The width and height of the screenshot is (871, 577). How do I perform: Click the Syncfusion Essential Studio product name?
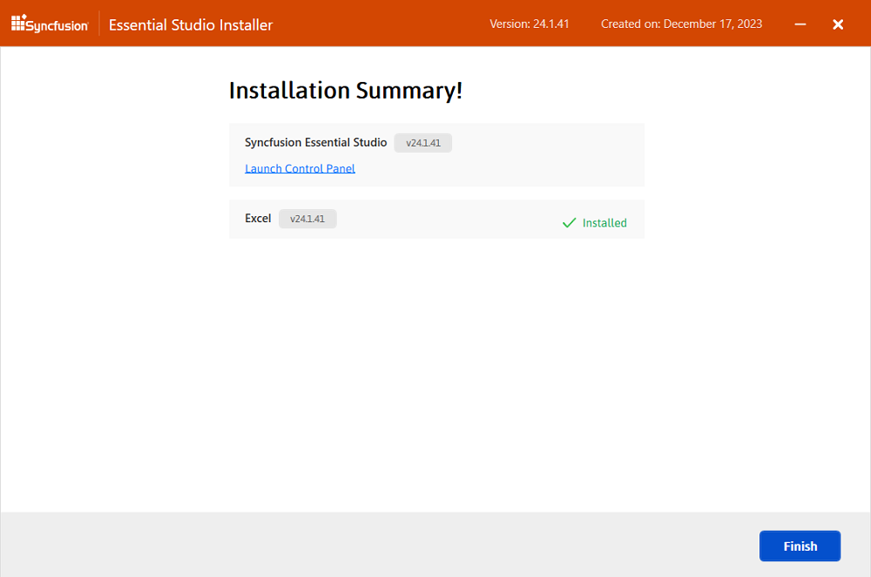click(x=315, y=142)
